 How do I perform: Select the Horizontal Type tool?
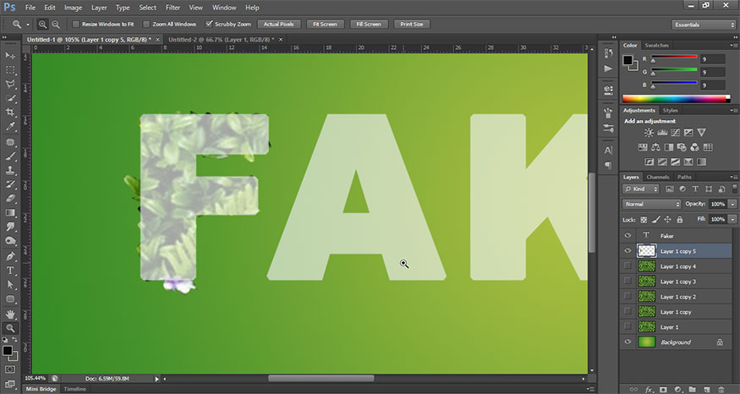(x=11, y=271)
